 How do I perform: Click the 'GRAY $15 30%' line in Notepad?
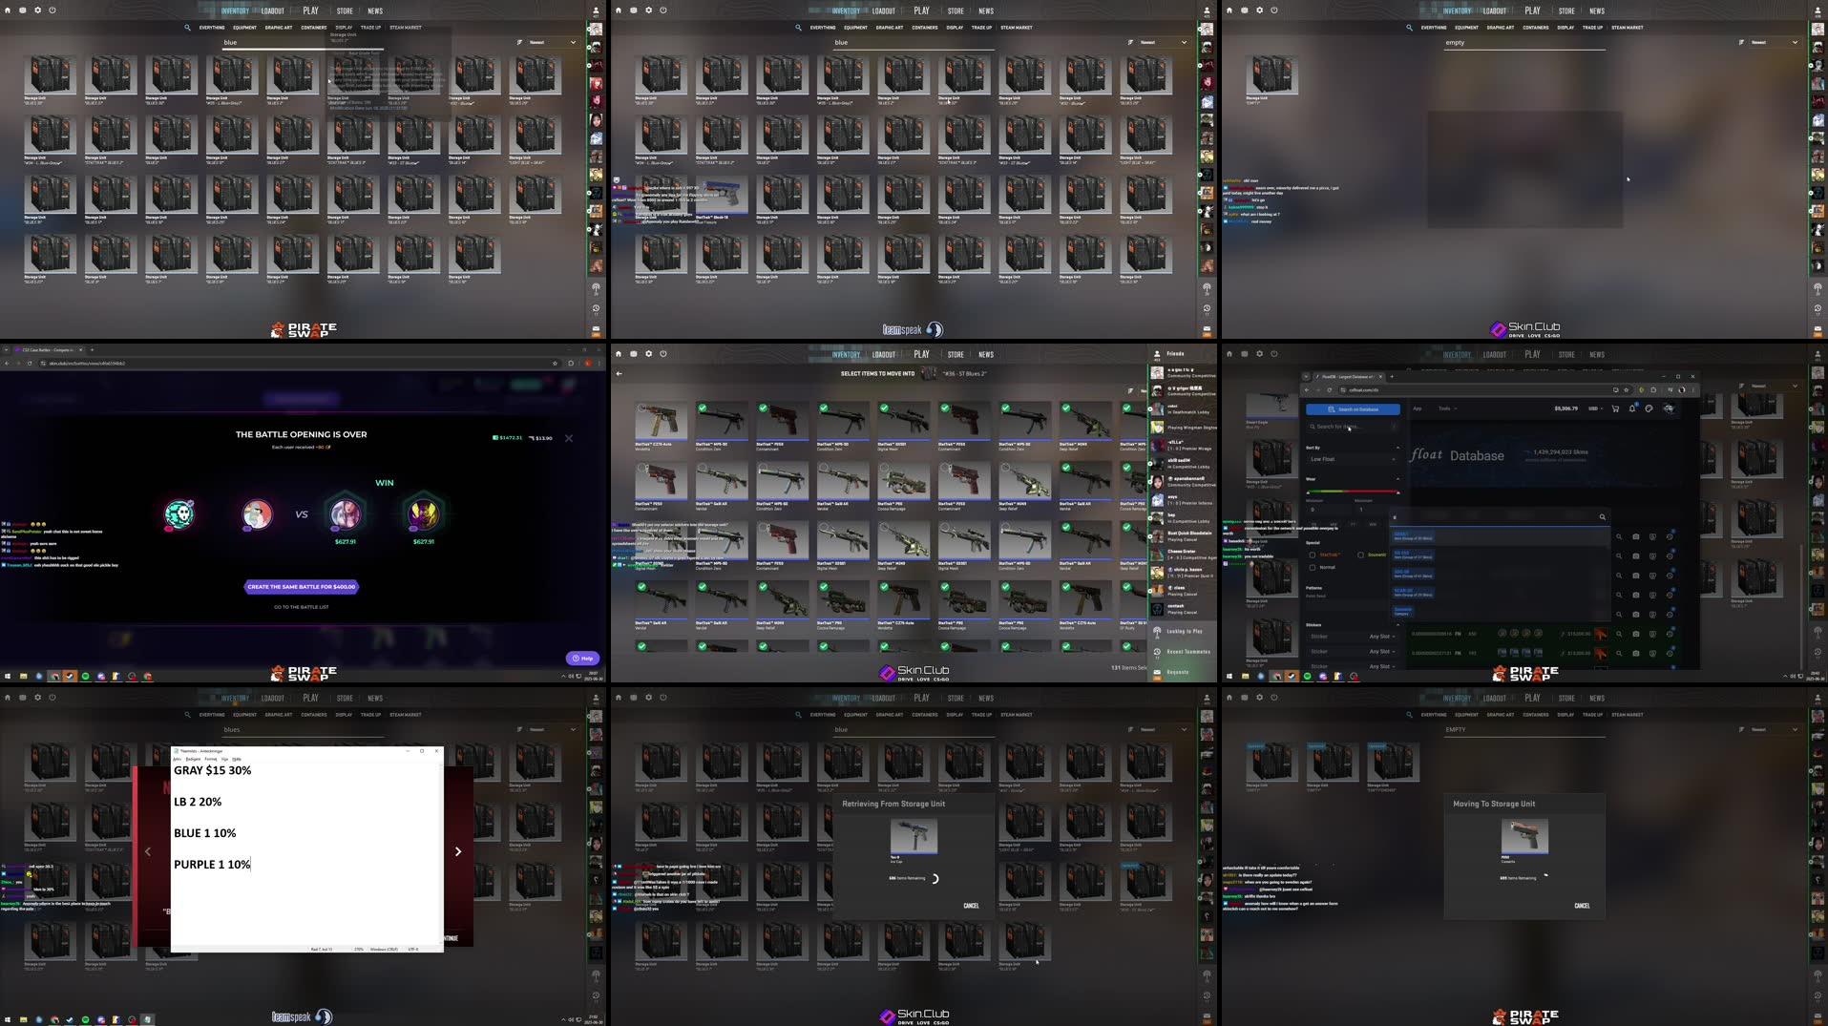click(213, 771)
